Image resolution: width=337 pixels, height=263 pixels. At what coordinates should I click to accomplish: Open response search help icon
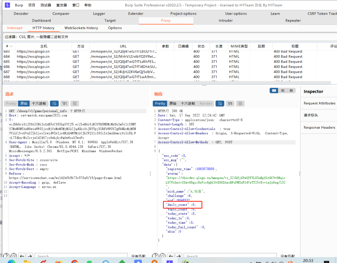click(x=155, y=256)
